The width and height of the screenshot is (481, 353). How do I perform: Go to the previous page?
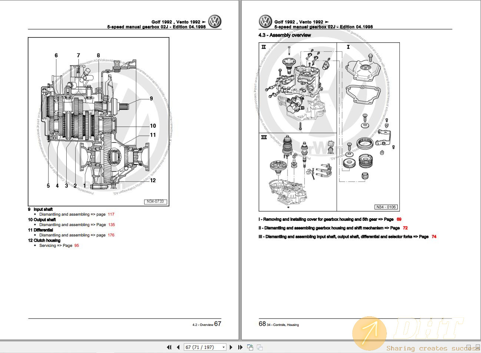178,347
